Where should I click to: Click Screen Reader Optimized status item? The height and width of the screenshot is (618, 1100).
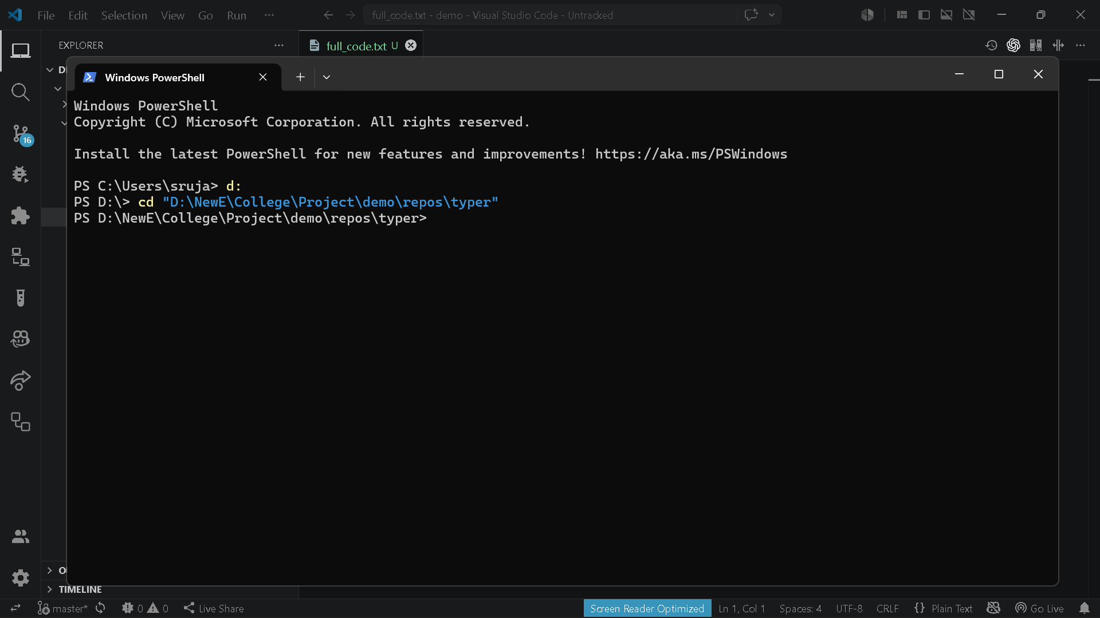pos(647,608)
